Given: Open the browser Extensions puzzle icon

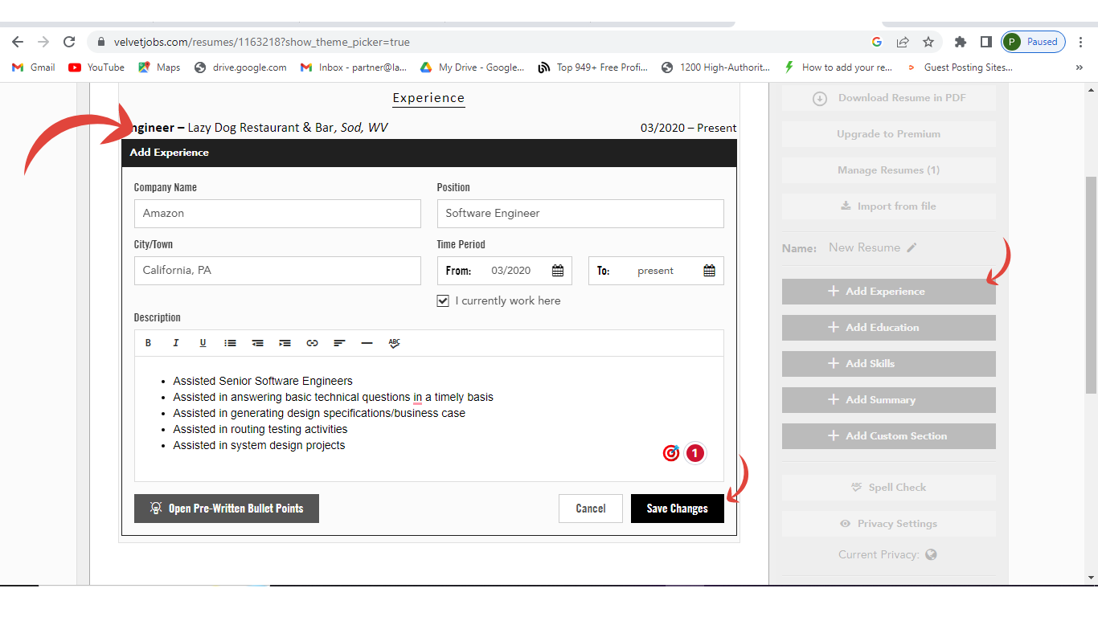Looking at the screenshot, I should pos(960,42).
